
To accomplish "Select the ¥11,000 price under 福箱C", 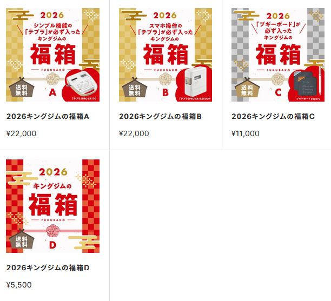I will click(x=246, y=133).
